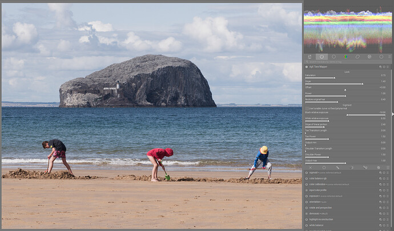Adjust Restore original hue slider

345,101
